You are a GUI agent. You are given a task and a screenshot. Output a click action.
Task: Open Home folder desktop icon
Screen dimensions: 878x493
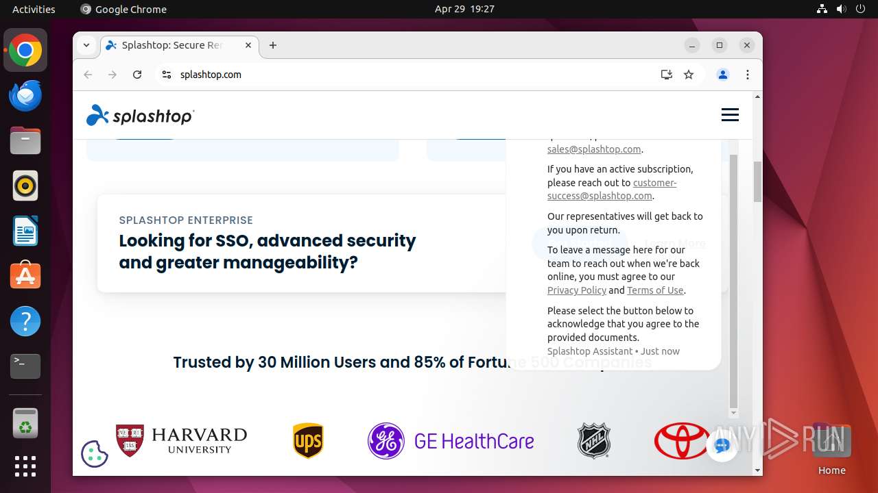[831, 448]
